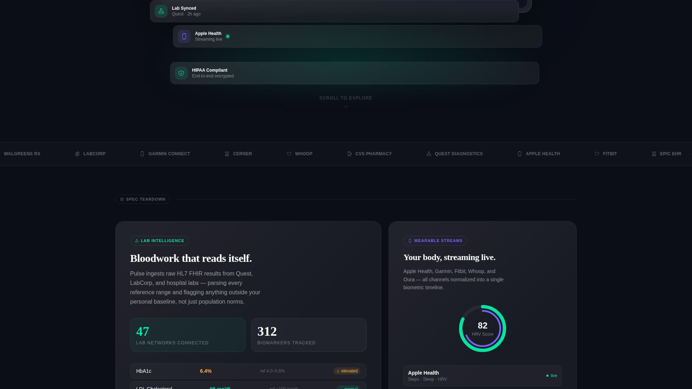Click the Spec Teardown badge icon

click(x=122, y=199)
